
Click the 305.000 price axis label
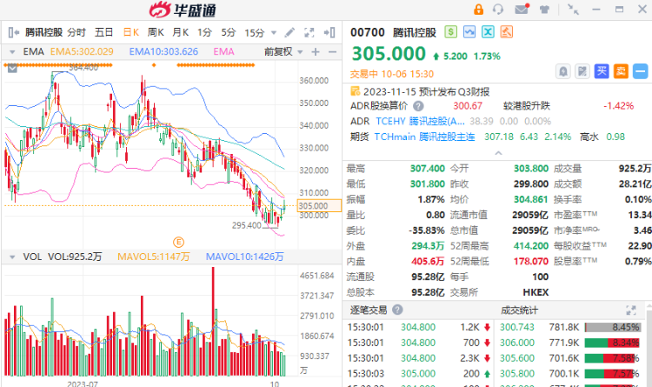point(319,205)
